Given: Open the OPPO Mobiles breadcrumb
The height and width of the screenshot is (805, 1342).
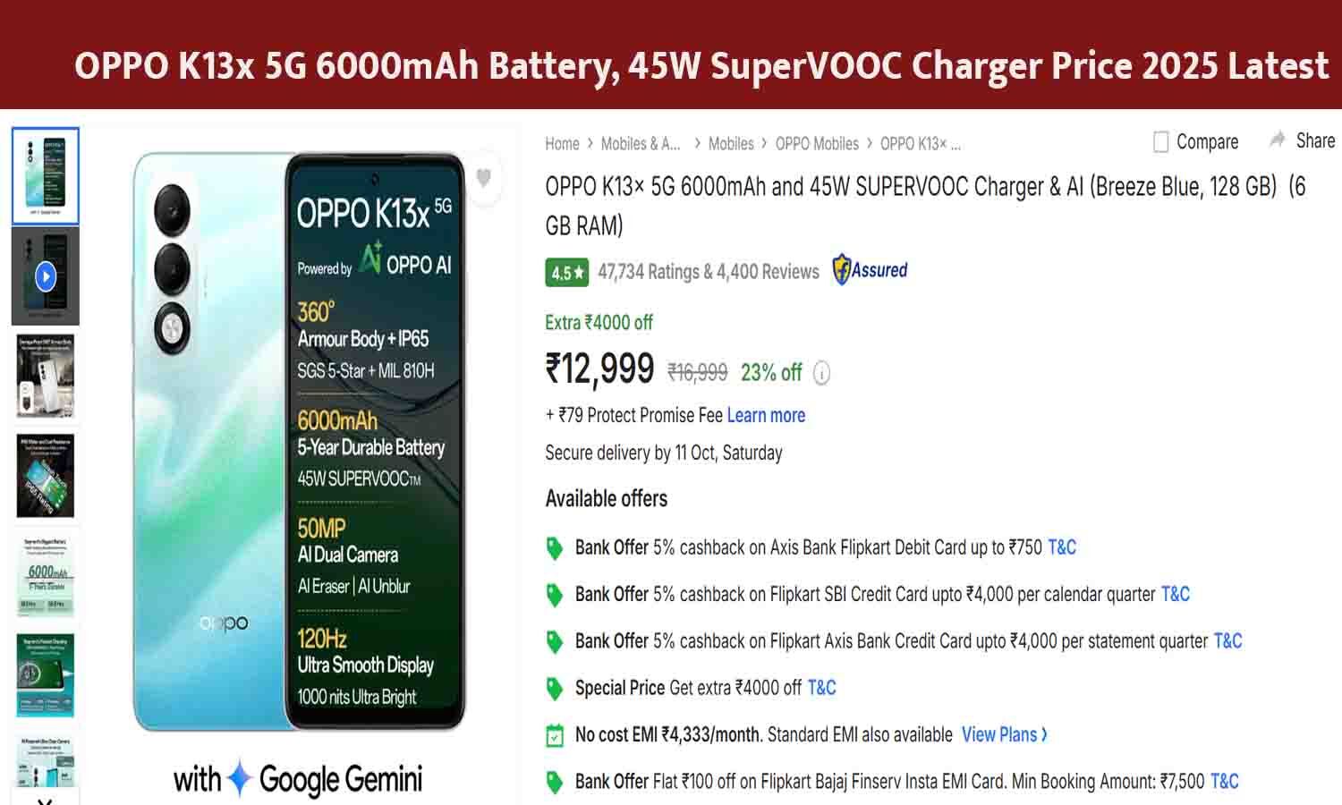Looking at the screenshot, I should (817, 143).
